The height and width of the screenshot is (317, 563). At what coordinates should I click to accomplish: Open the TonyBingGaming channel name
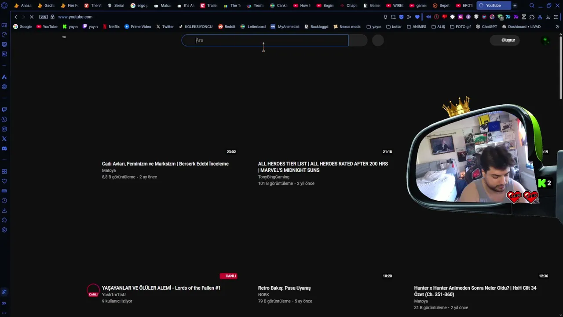click(274, 177)
